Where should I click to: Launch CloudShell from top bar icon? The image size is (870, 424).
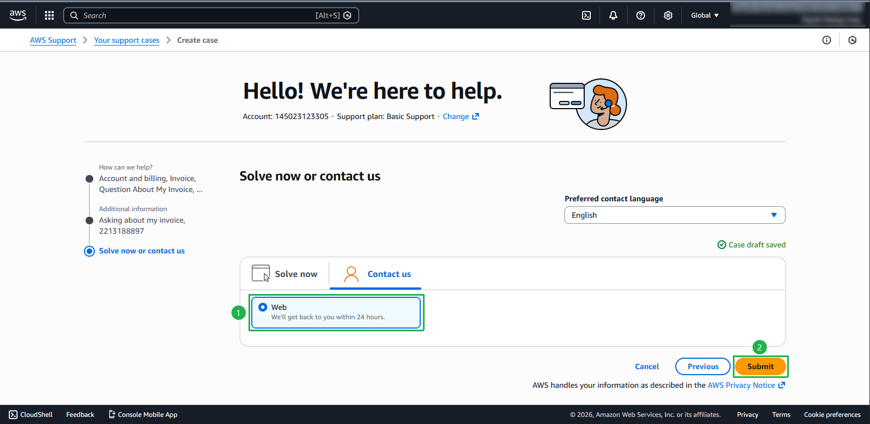586,15
